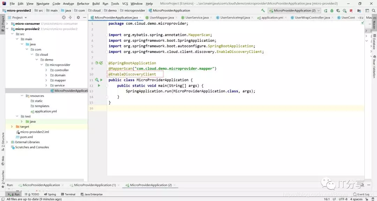
Task: Open the Refactor menu
Action: (83, 3)
